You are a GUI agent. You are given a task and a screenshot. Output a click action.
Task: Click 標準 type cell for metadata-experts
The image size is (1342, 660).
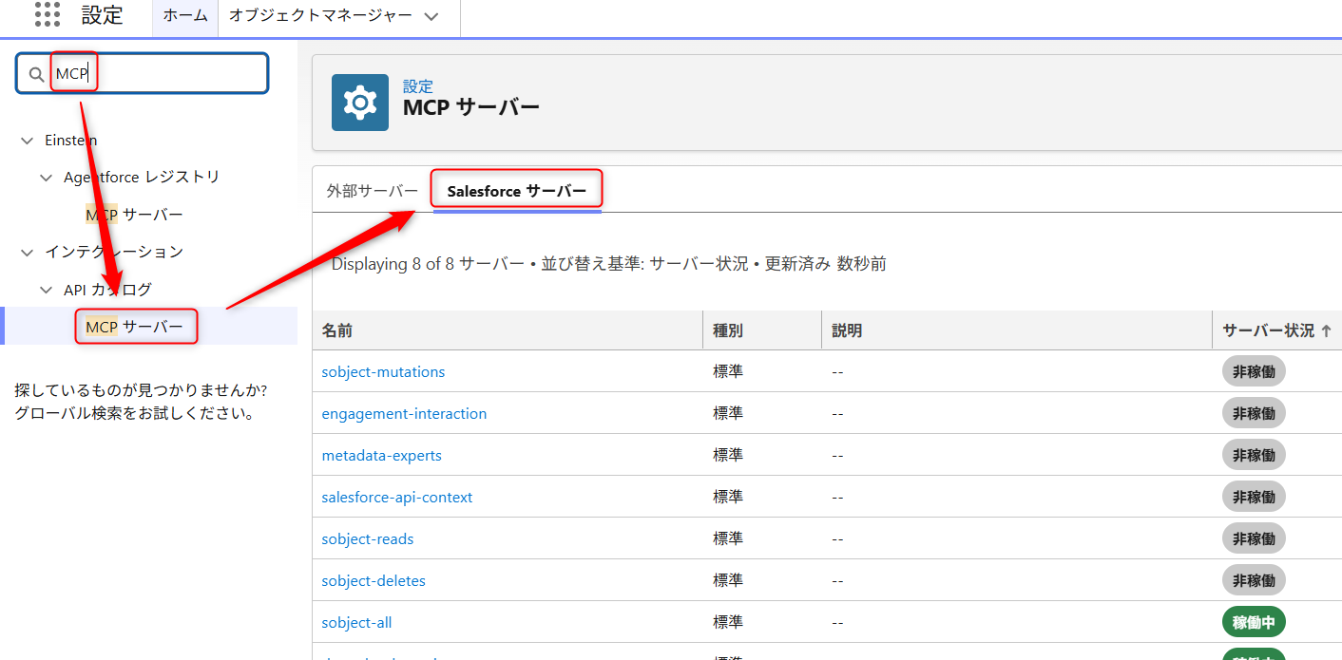pyautogui.click(x=728, y=455)
